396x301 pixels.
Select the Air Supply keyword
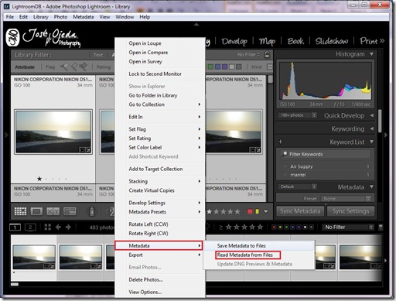click(302, 166)
